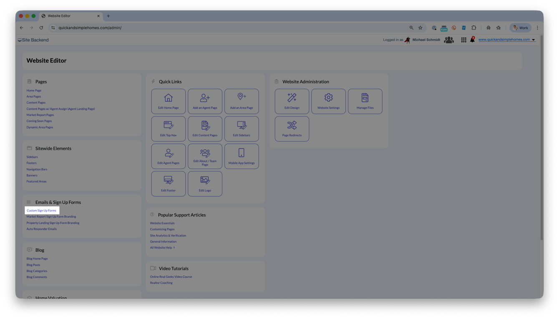Open Page Redirects tile
This screenshot has width=559, height=319.
point(292,129)
